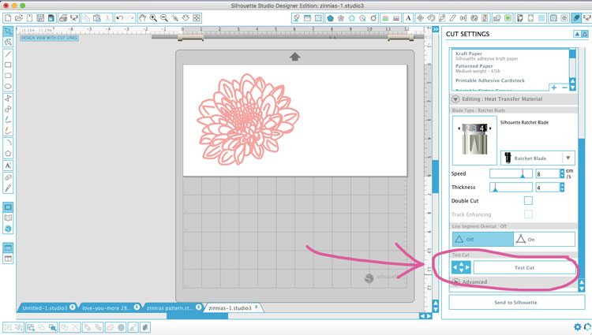Open a file with the folder icon
Viewport: 592px width, 335px height.
18,17
